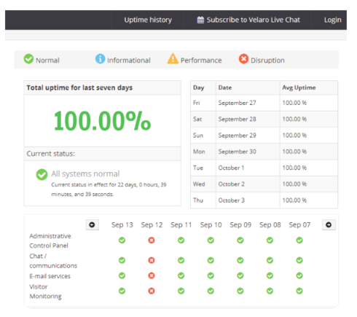Click the blue Informational legend icon
The width and height of the screenshot is (357, 317).
coord(100,59)
